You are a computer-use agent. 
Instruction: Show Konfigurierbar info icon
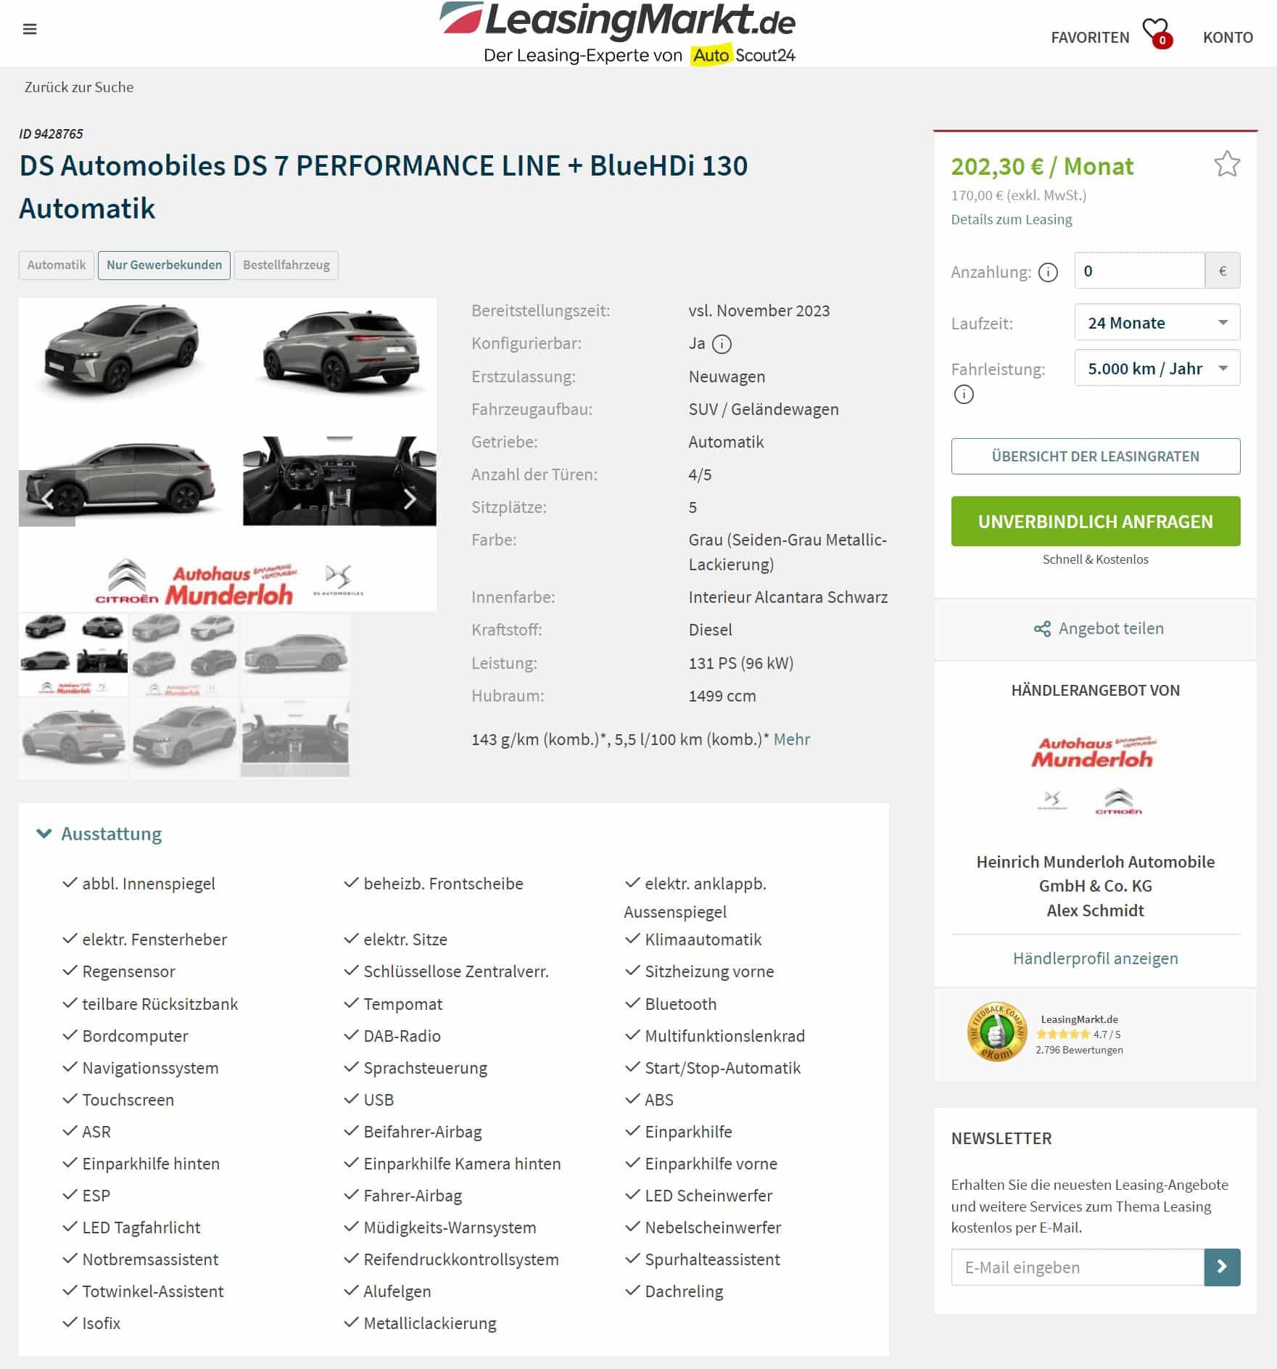(722, 344)
